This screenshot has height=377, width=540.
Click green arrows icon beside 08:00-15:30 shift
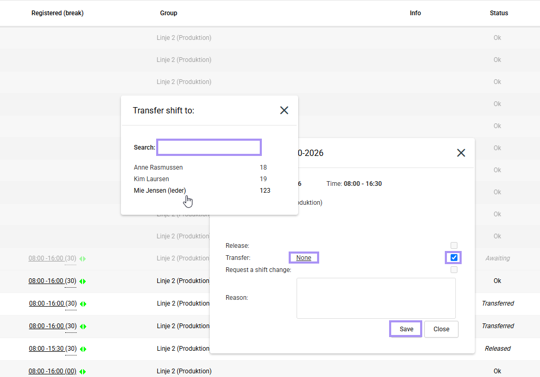83,349
